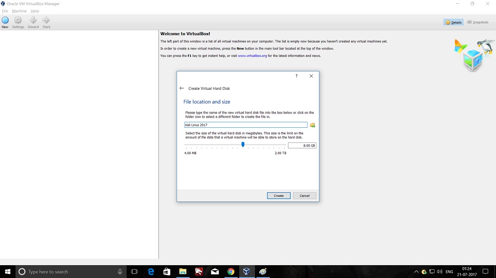Image resolution: width=496 pixels, height=278 pixels.
Task: Open VirtualBox from the taskbar
Action: [x=246, y=272]
